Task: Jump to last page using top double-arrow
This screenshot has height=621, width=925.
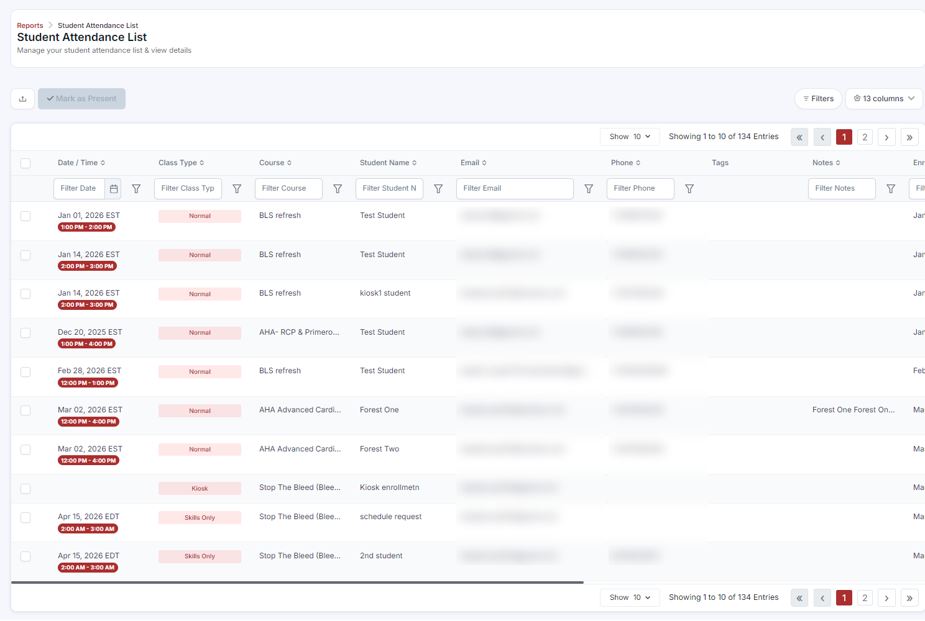Action: pos(909,137)
